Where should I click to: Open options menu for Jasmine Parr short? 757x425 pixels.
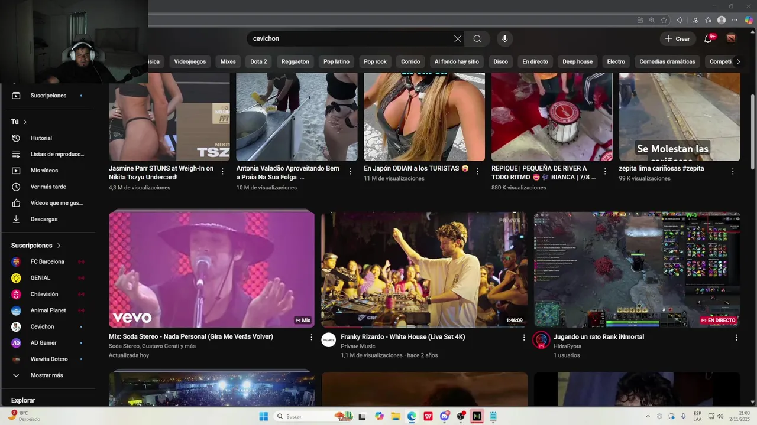point(222,171)
